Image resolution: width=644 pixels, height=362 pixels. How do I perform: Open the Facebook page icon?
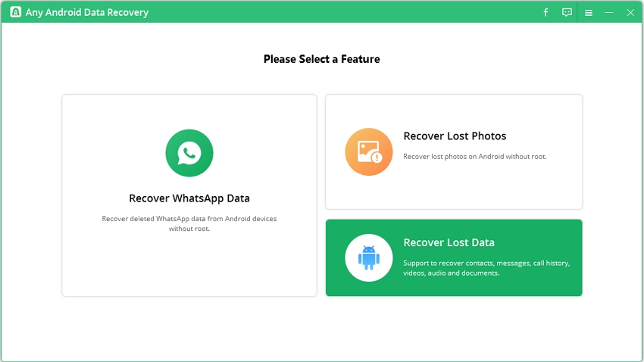coord(546,12)
